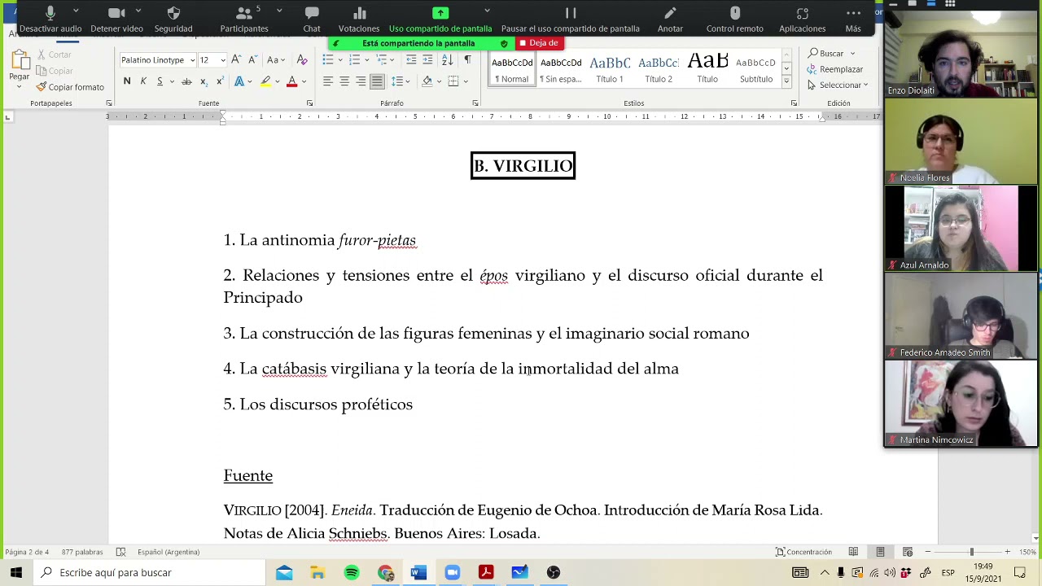Switch to read mode view icon
This screenshot has height=586, width=1042.
853,552
